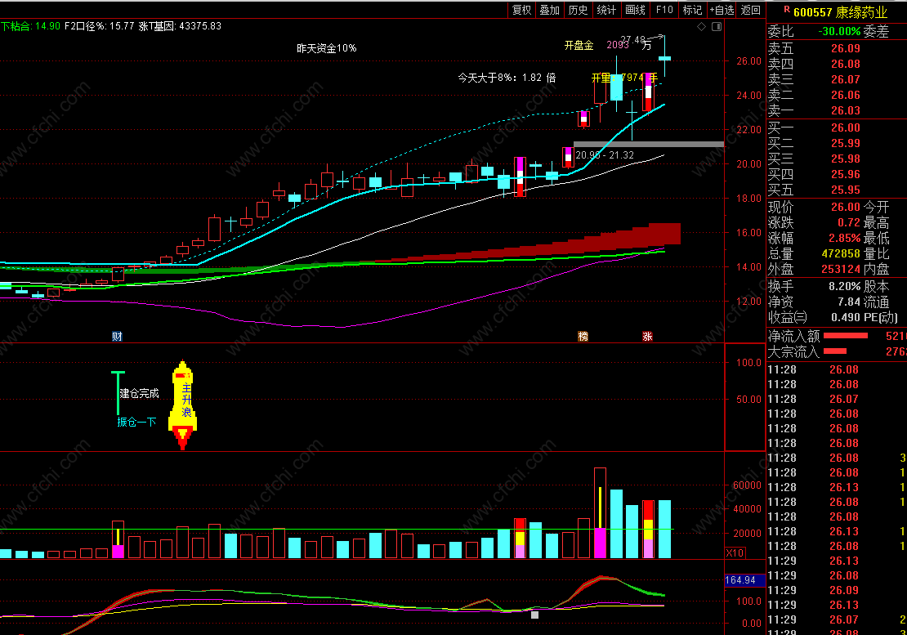Click the tallest red volume bar

click(x=600, y=512)
